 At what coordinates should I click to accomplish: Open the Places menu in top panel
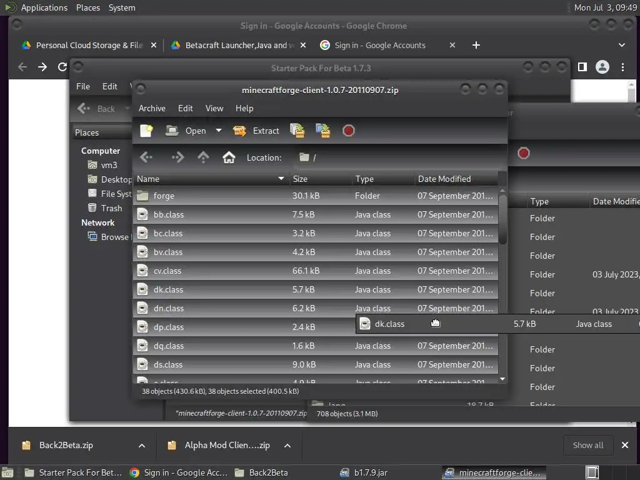[87, 7]
